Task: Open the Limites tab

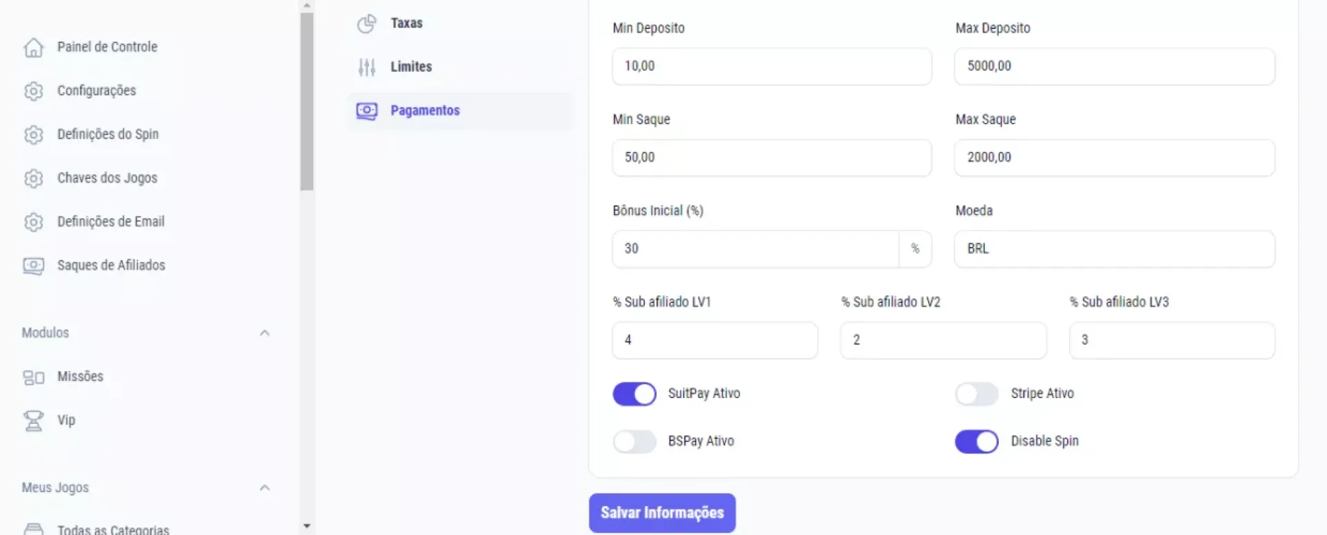Action: tap(460, 67)
